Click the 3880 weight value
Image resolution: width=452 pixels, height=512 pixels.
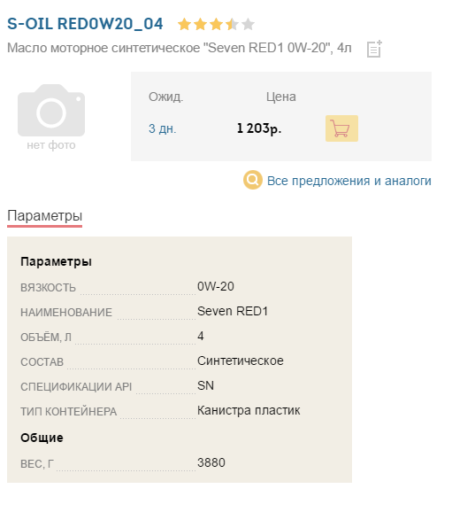point(211,462)
